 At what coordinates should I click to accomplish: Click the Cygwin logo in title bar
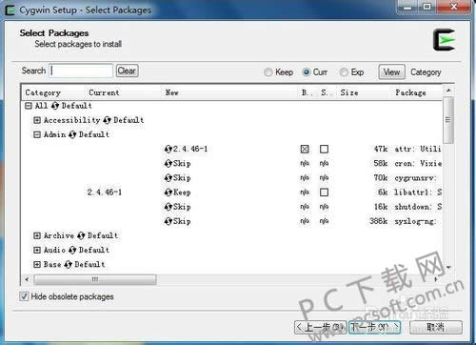10,10
